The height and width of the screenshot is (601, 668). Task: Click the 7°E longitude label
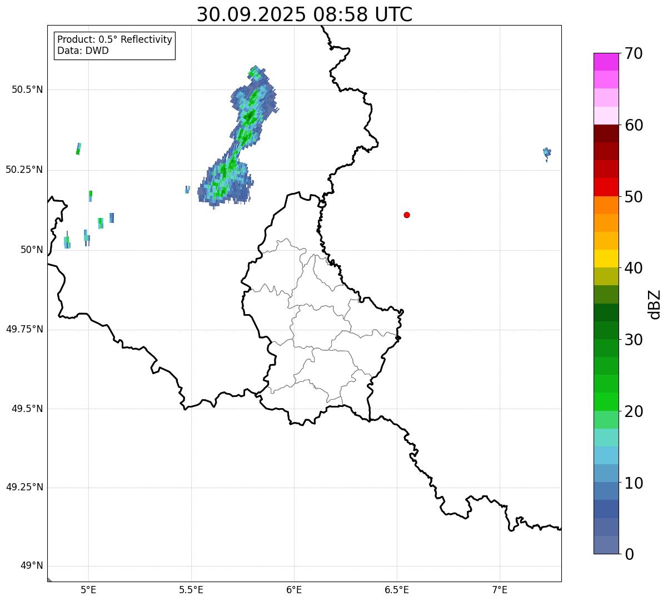[500, 589]
